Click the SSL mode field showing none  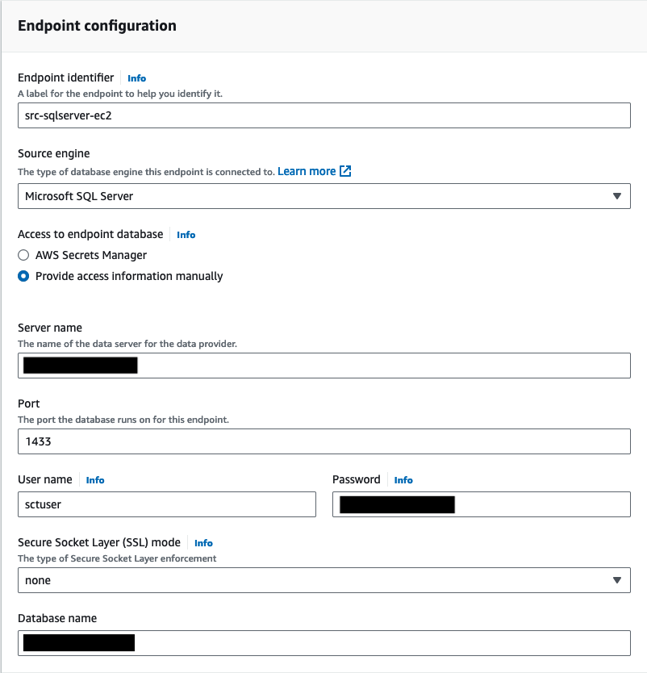tap(315, 580)
